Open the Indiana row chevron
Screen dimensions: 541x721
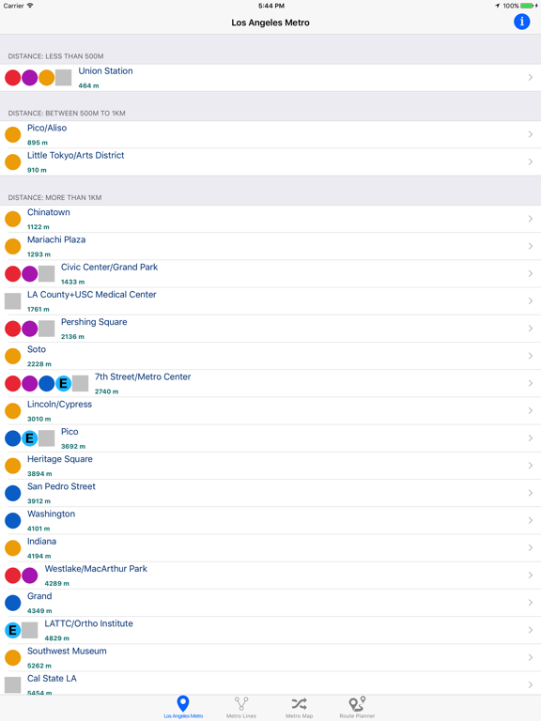click(x=531, y=547)
